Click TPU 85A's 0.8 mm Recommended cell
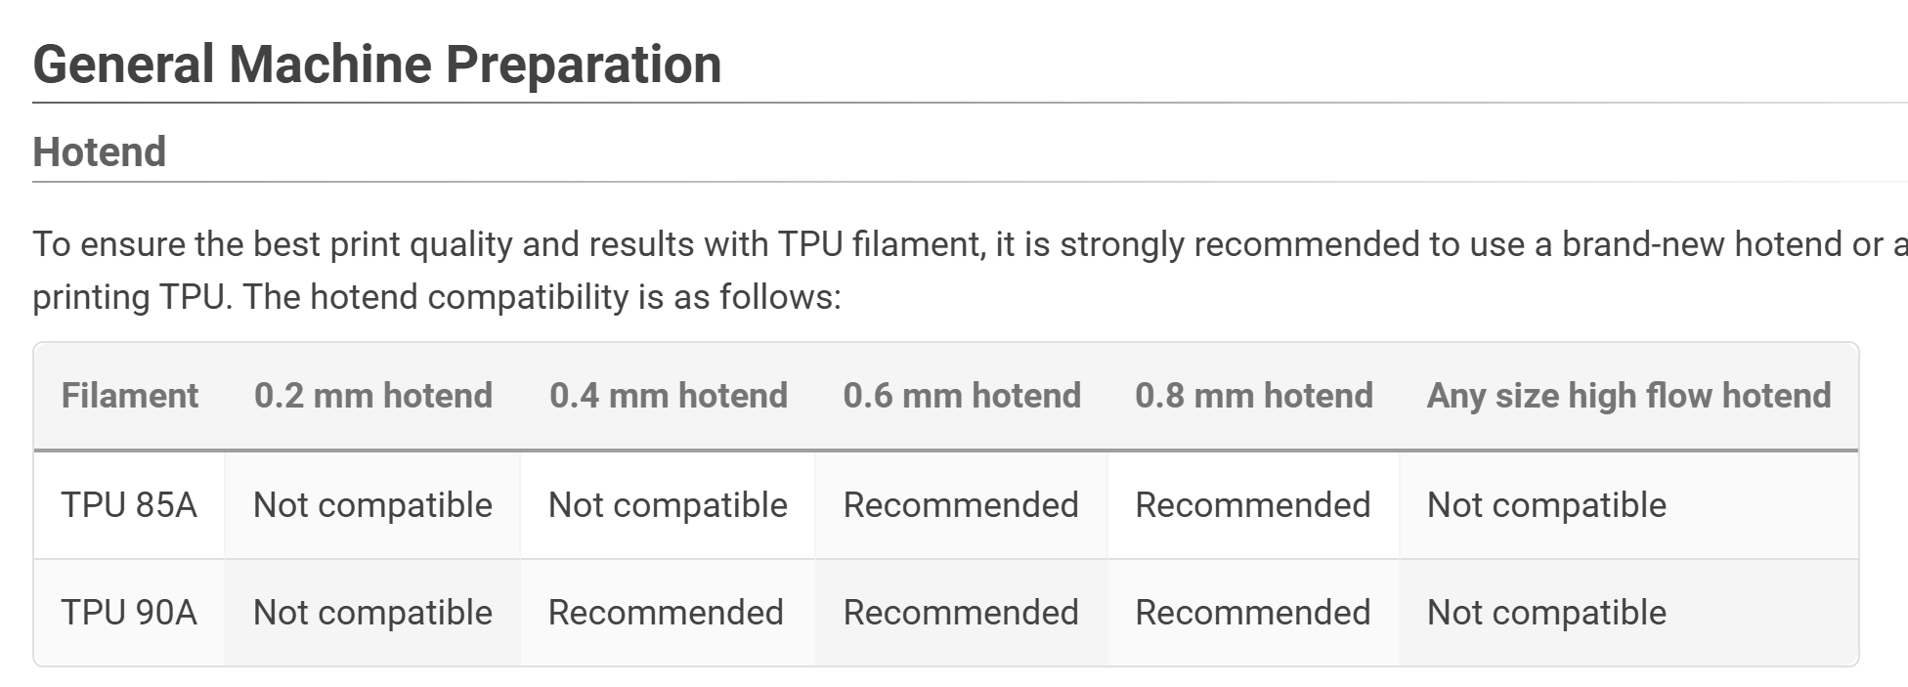Viewport: 1908px width, 687px height. tap(1253, 505)
